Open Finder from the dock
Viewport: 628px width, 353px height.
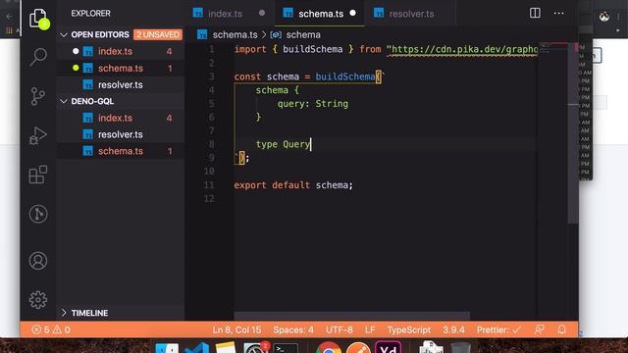[x=167, y=348]
